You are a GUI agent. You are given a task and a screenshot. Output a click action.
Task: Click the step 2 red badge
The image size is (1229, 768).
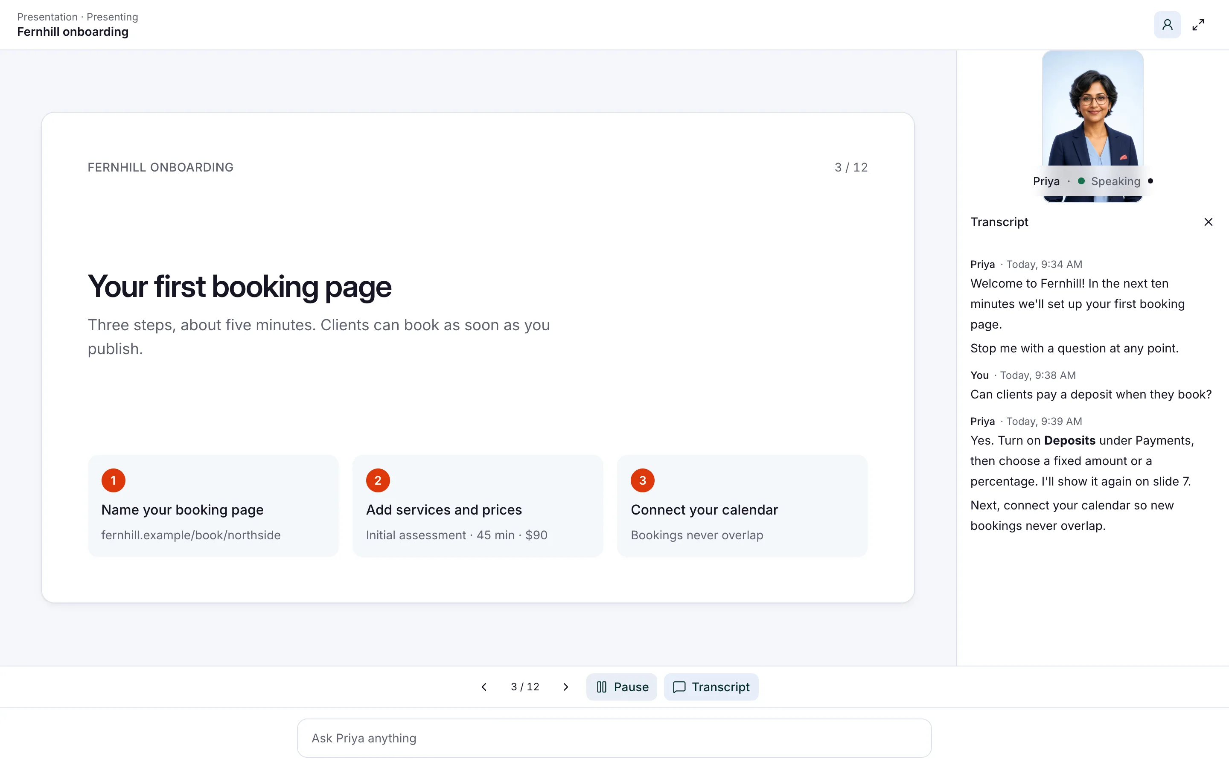[378, 480]
